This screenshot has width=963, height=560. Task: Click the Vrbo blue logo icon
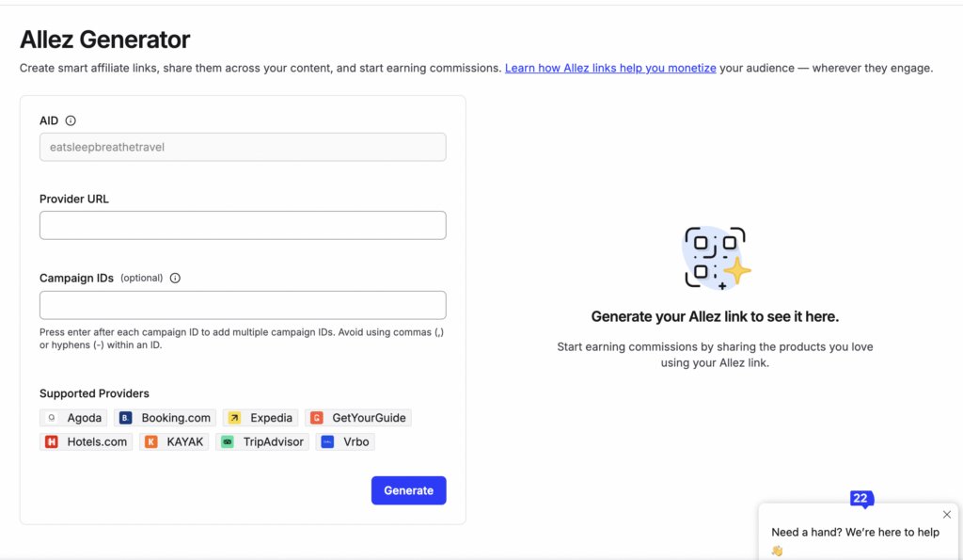(x=327, y=442)
